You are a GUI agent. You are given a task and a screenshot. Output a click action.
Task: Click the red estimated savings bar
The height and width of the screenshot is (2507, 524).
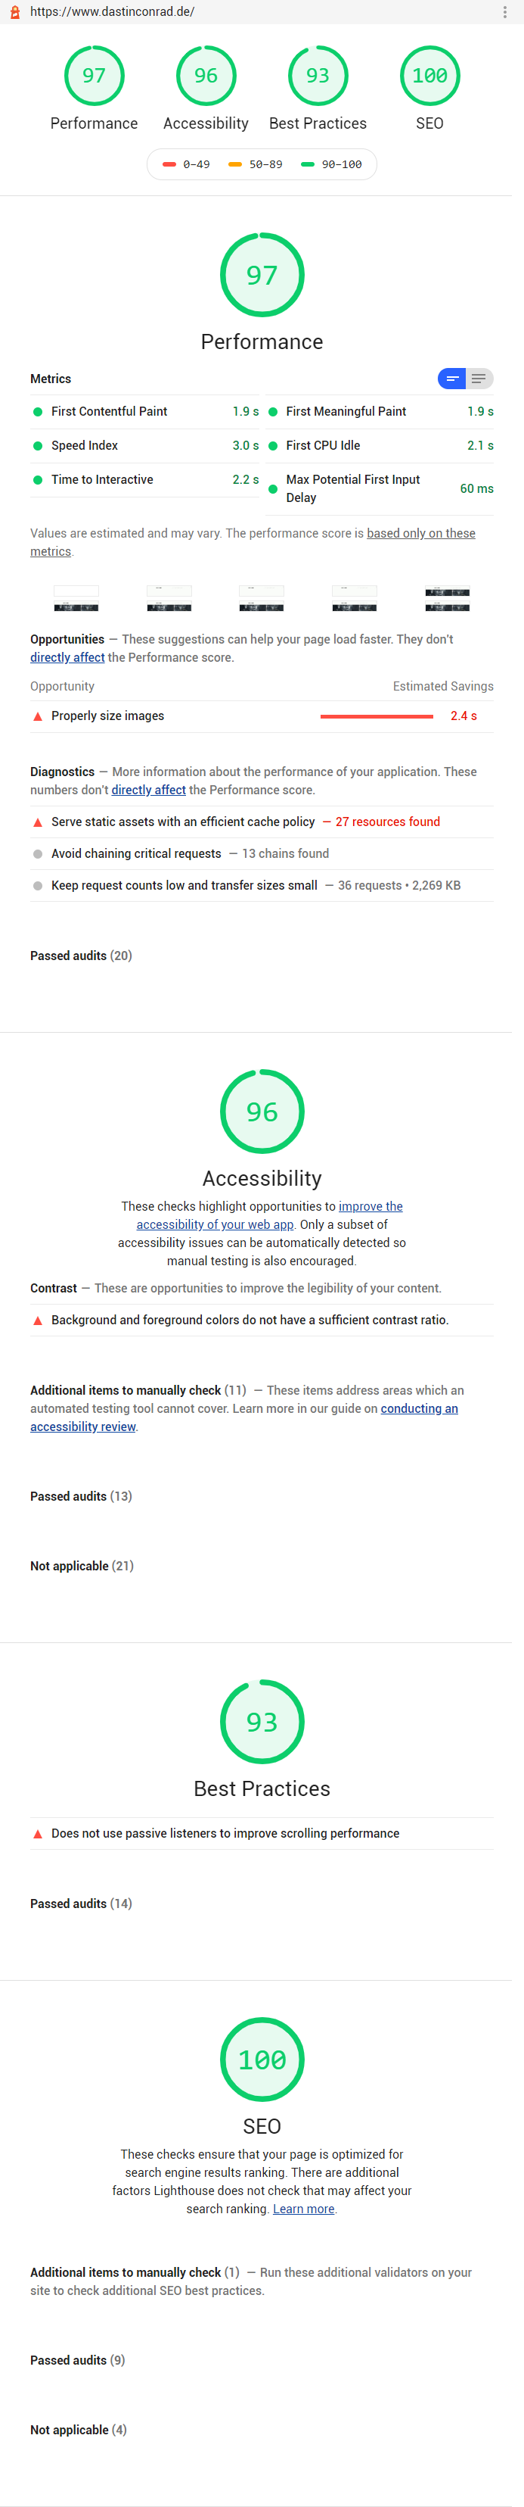coord(377,716)
